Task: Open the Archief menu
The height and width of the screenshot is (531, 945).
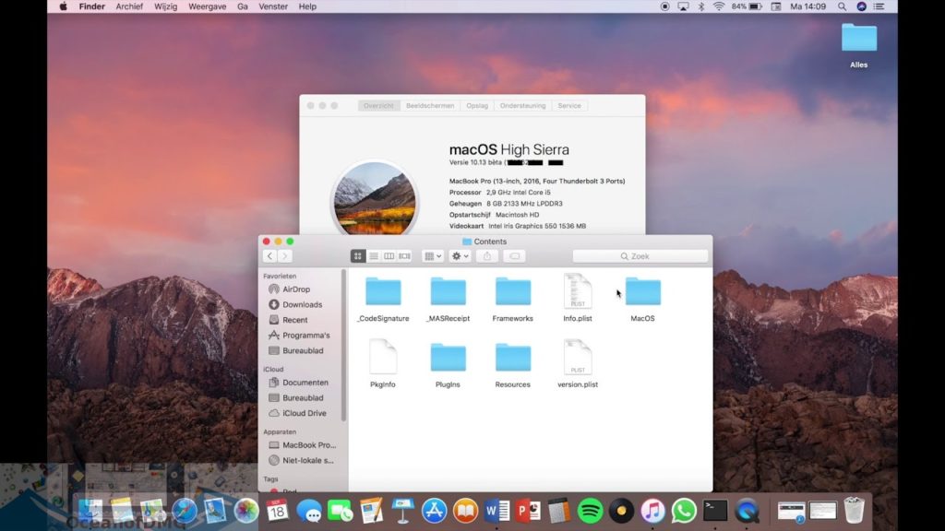Action: (129, 6)
